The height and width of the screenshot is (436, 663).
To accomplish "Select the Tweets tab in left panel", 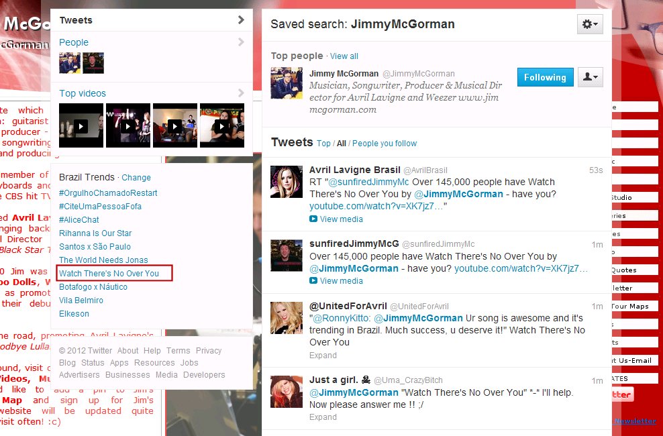I will click(x=152, y=20).
